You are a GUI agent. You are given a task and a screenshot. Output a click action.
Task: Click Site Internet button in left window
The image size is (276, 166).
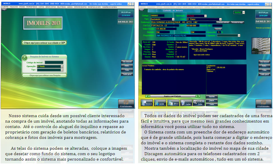pos(127,62)
